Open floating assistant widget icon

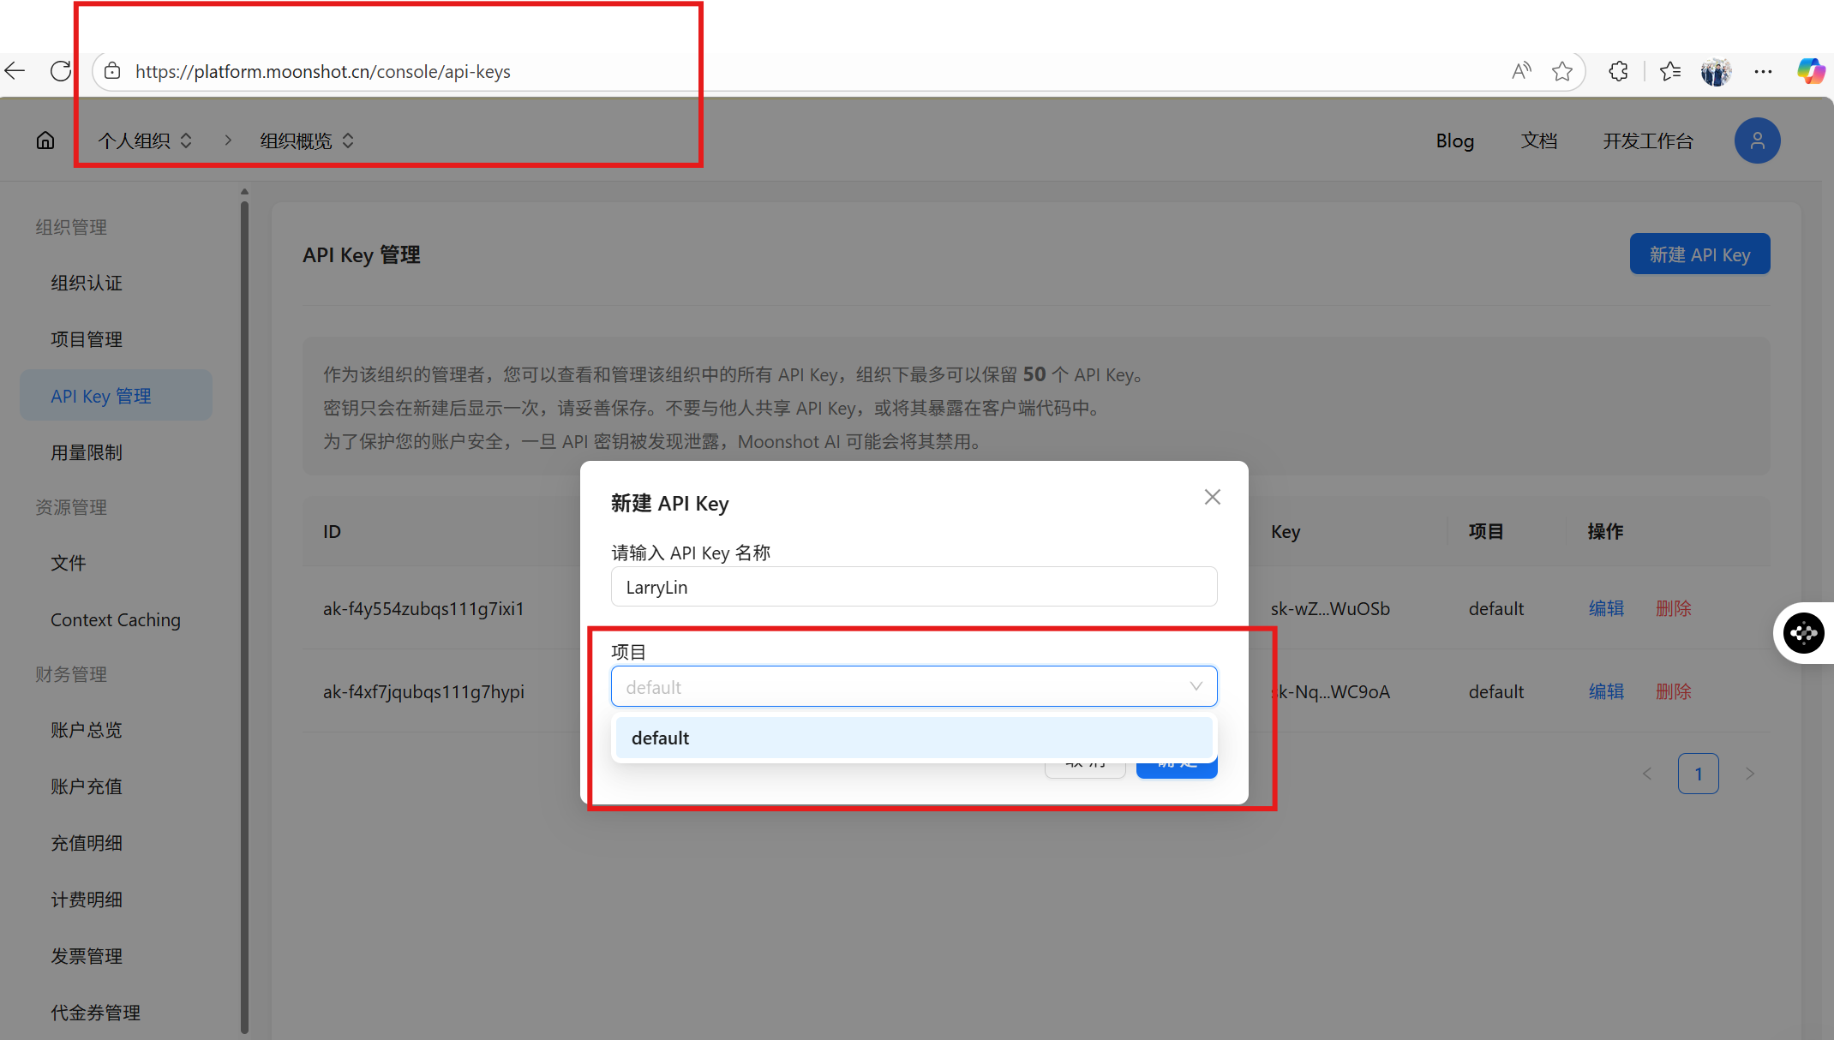1803,633
